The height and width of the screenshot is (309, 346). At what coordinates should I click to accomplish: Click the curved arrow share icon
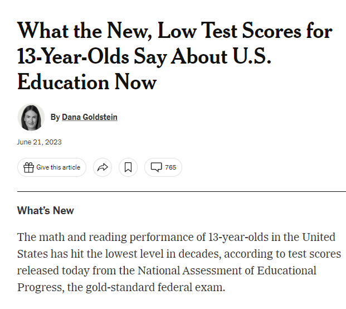click(103, 167)
